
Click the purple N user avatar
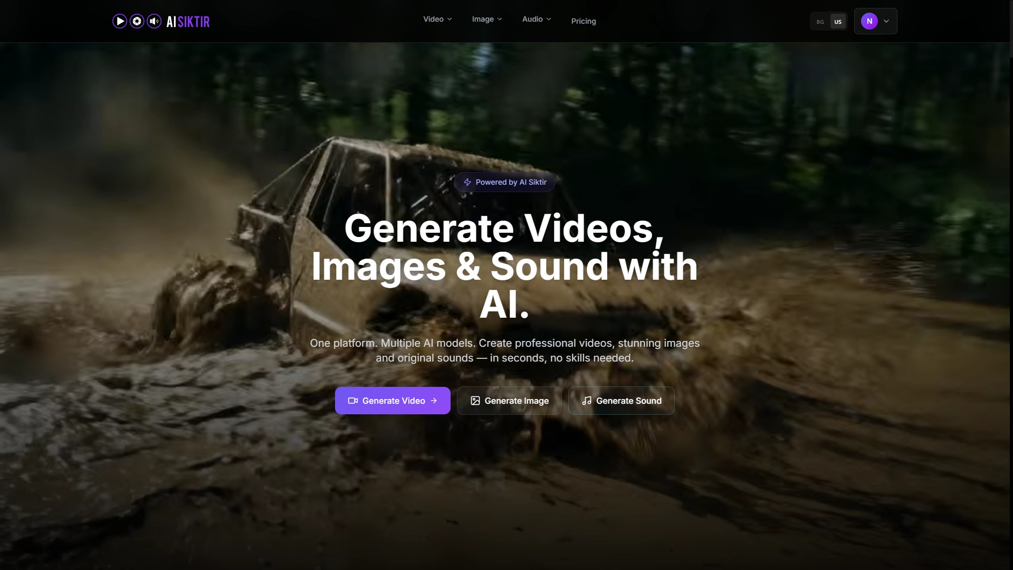coord(869,21)
